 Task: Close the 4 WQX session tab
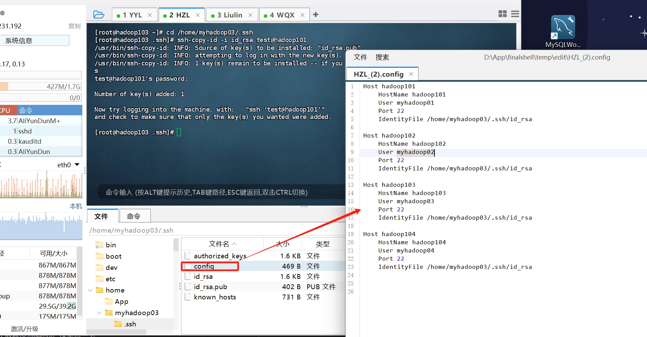[x=302, y=15]
